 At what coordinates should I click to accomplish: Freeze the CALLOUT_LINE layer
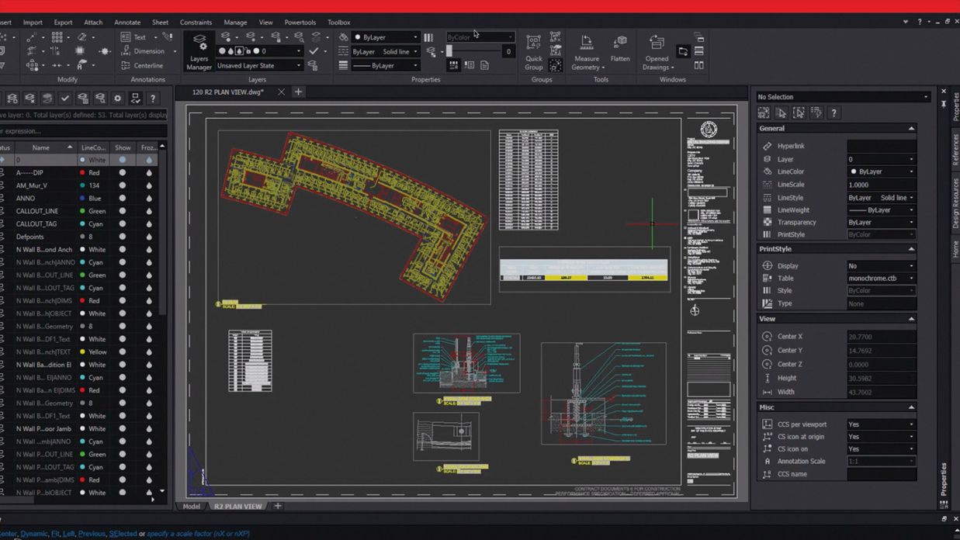coord(149,211)
